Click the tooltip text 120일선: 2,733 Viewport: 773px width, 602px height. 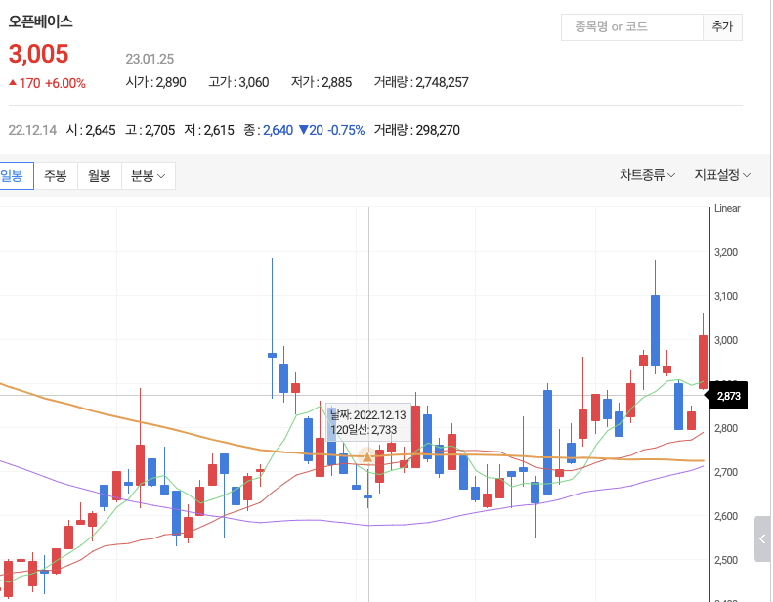pos(364,430)
